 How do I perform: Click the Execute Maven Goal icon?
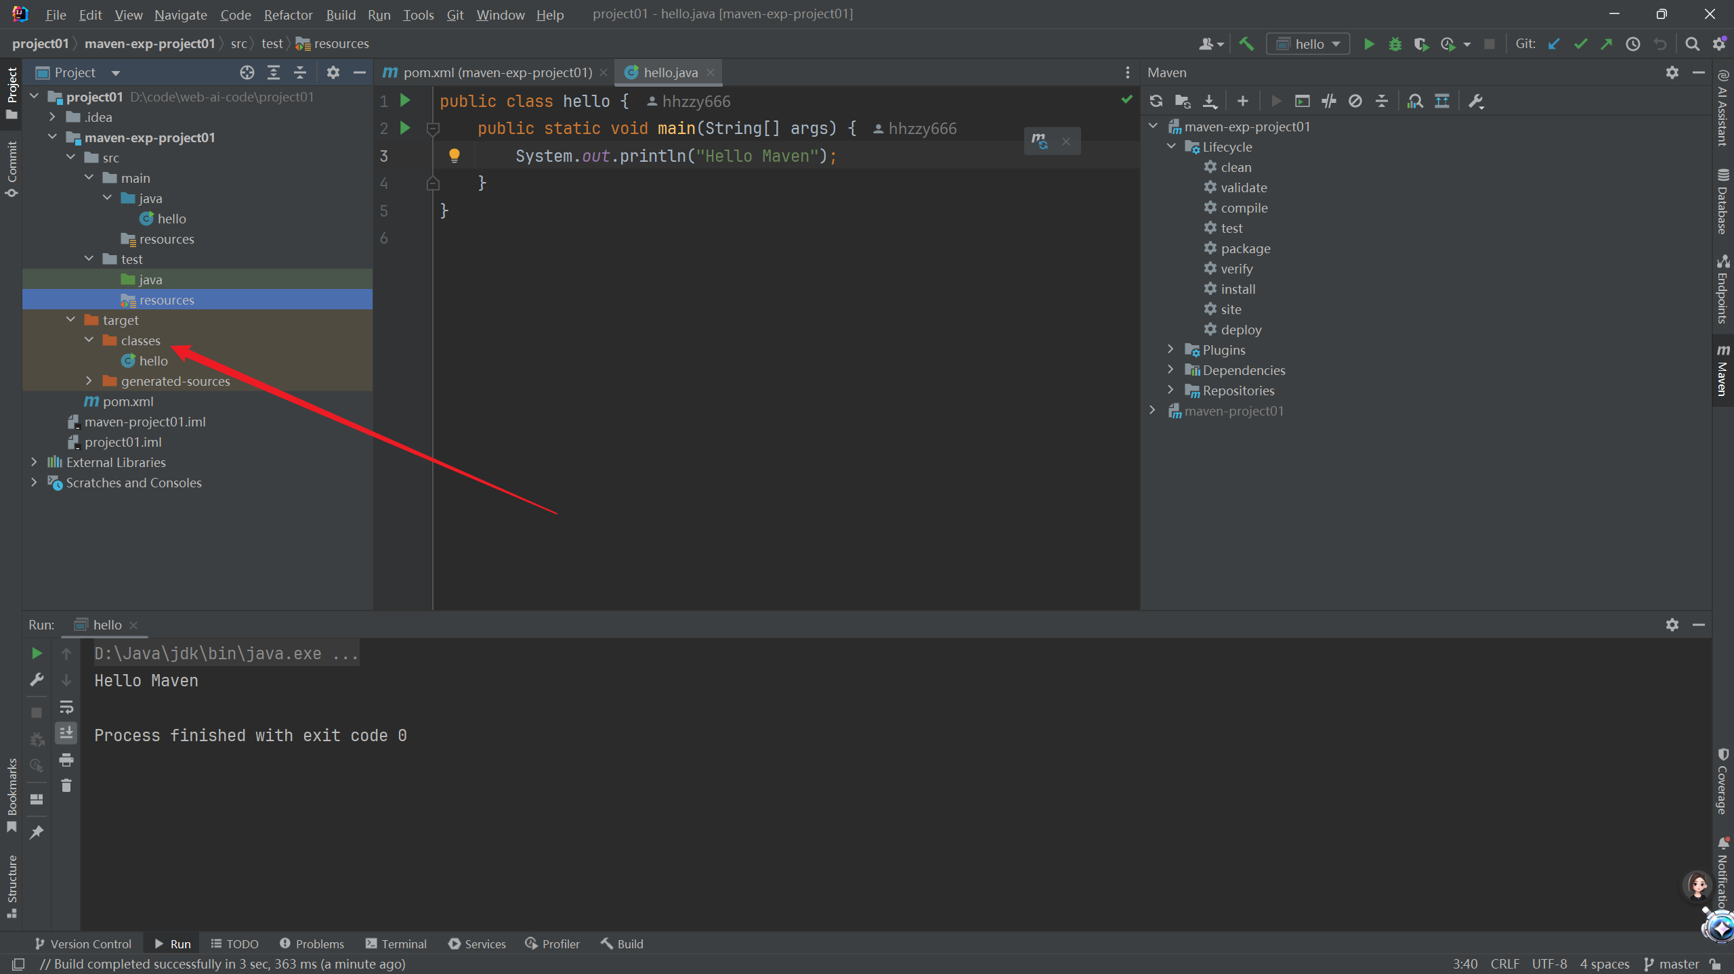[x=1302, y=101]
